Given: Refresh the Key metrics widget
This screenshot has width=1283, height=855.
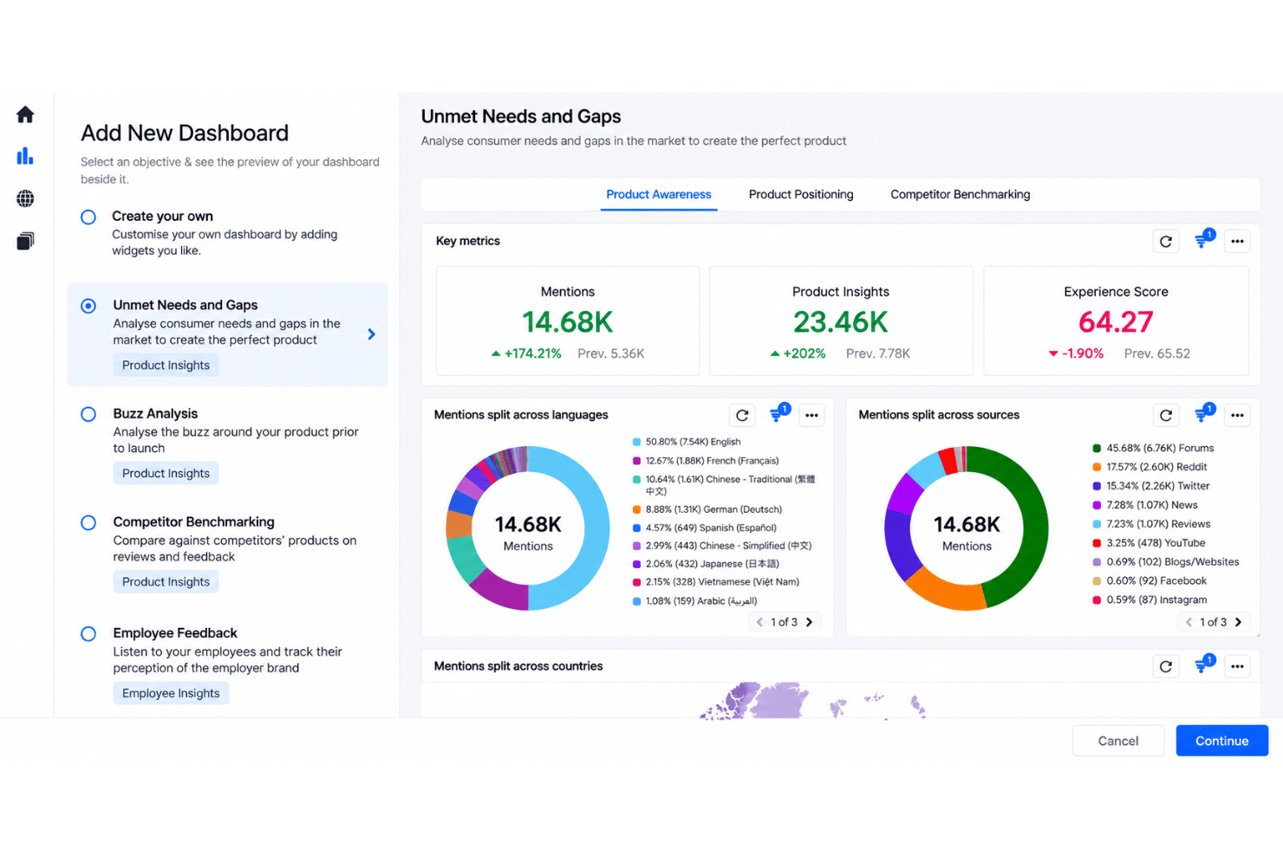Looking at the screenshot, I should tap(1166, 242).
